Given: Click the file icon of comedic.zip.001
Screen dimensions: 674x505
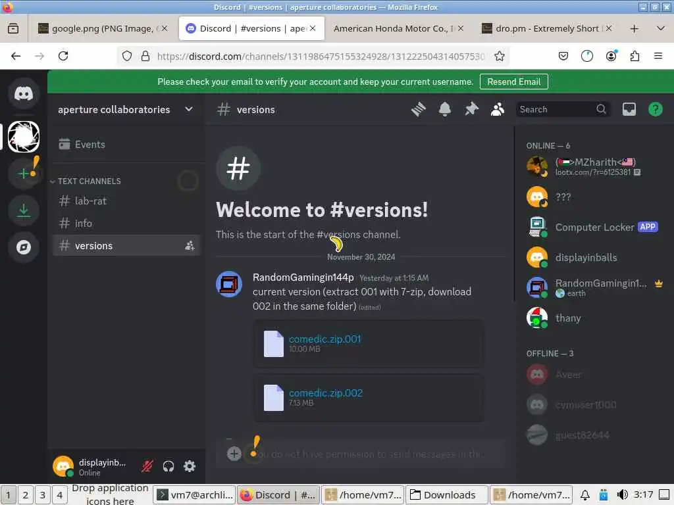Looking at the screenshot, I should 273,343.
